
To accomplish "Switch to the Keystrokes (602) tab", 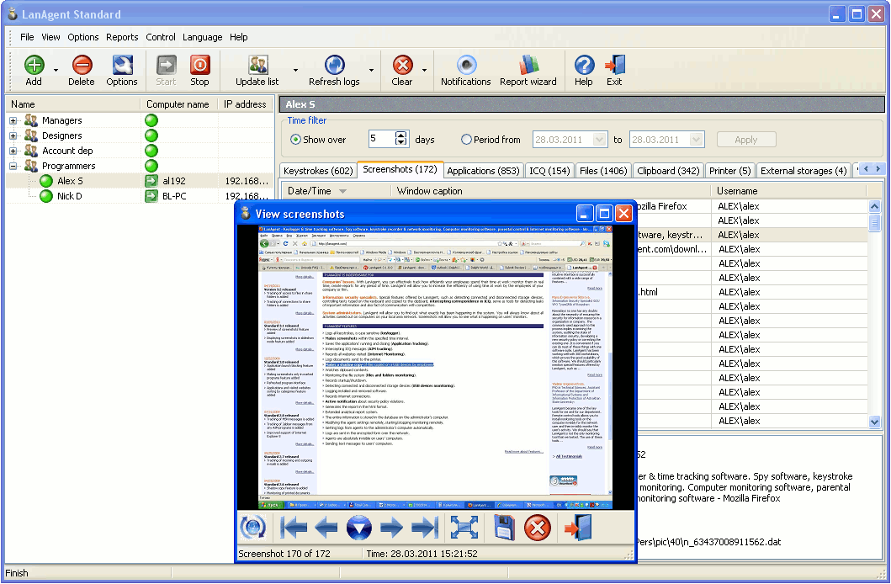I will point(318,171).
